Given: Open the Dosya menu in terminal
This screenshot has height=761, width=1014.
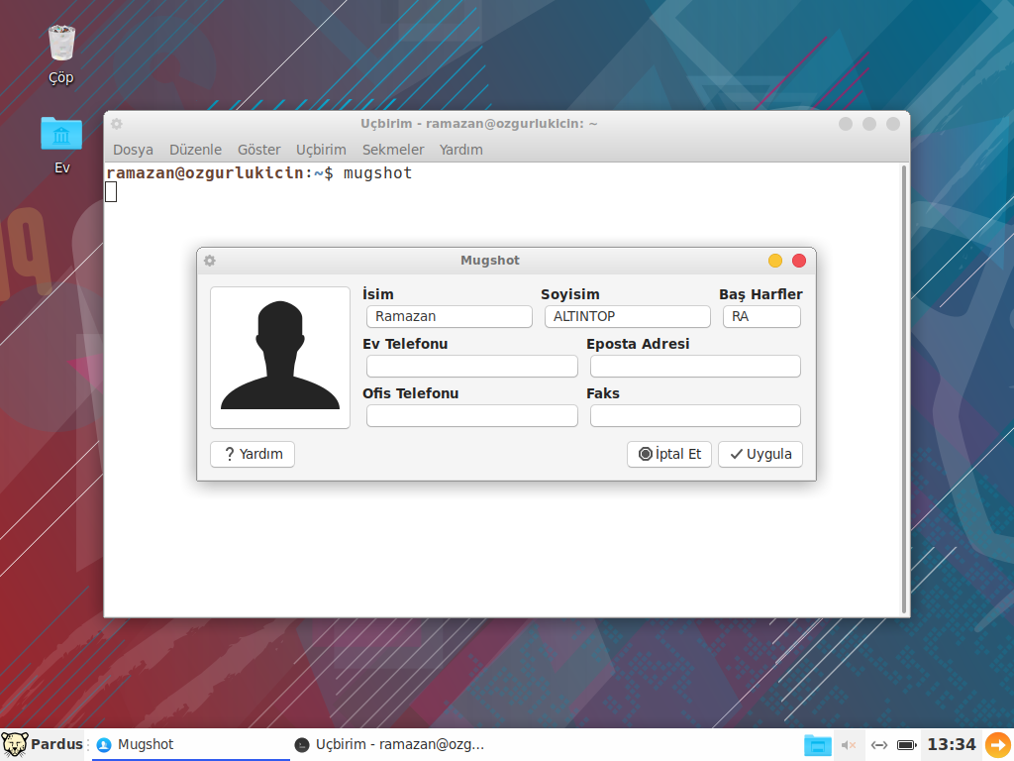Looking at the screenshot, I should click(x=133, y=150).
